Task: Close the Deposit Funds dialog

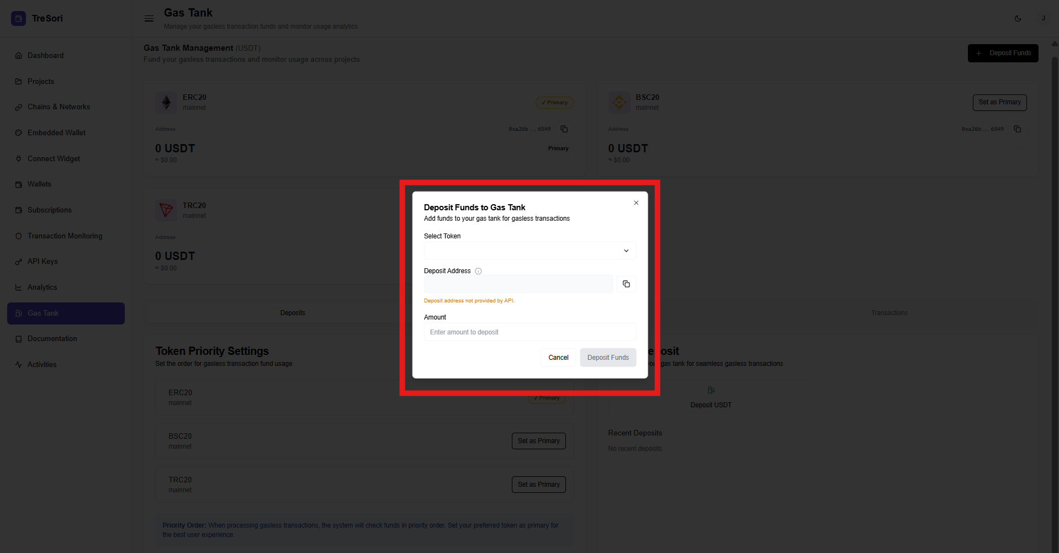Action: (636, 203)
